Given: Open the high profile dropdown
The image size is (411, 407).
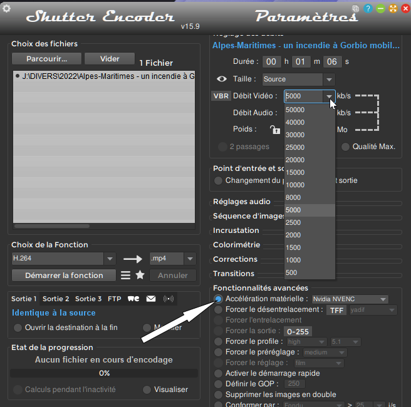Looking at the screenshot, I should click(306, 342).
